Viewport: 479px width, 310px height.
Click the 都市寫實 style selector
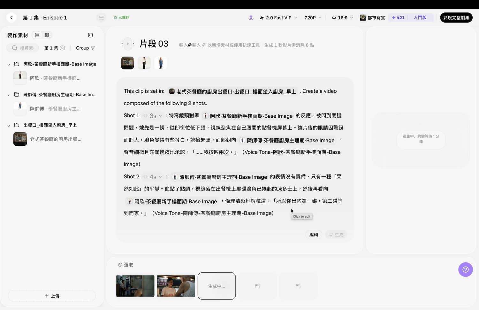point(372,18)
